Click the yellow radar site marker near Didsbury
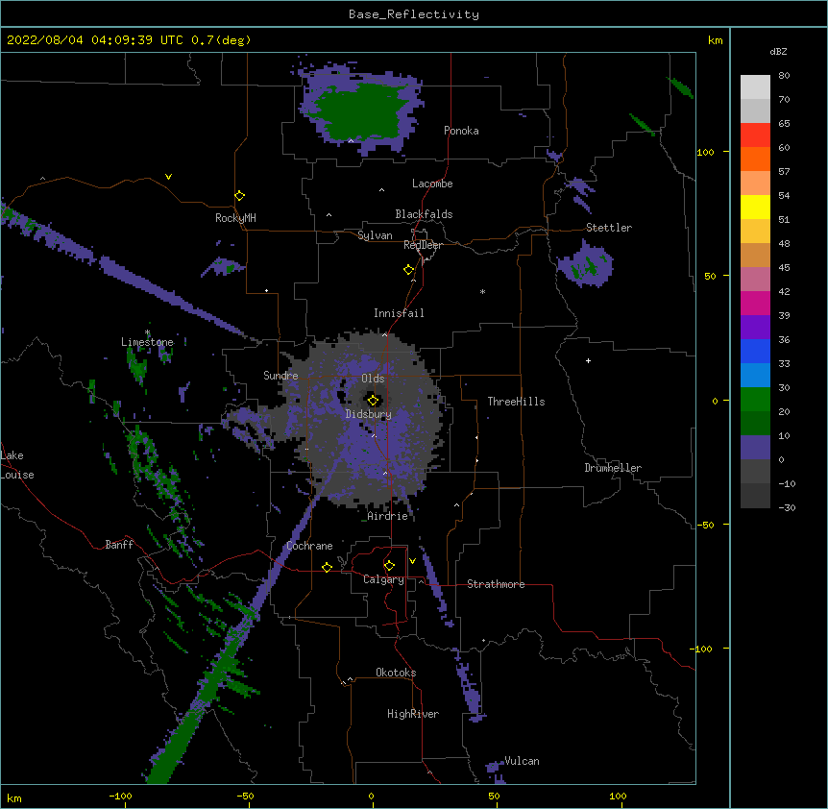Image resolution: width=828 pixels, height=809 pixels. tap(373, 400)
